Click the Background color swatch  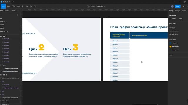(x=170, y=19)
